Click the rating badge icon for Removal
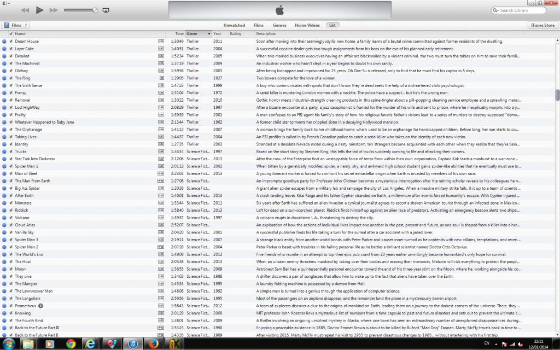The image size is (560, 350). tap(161, 100)
